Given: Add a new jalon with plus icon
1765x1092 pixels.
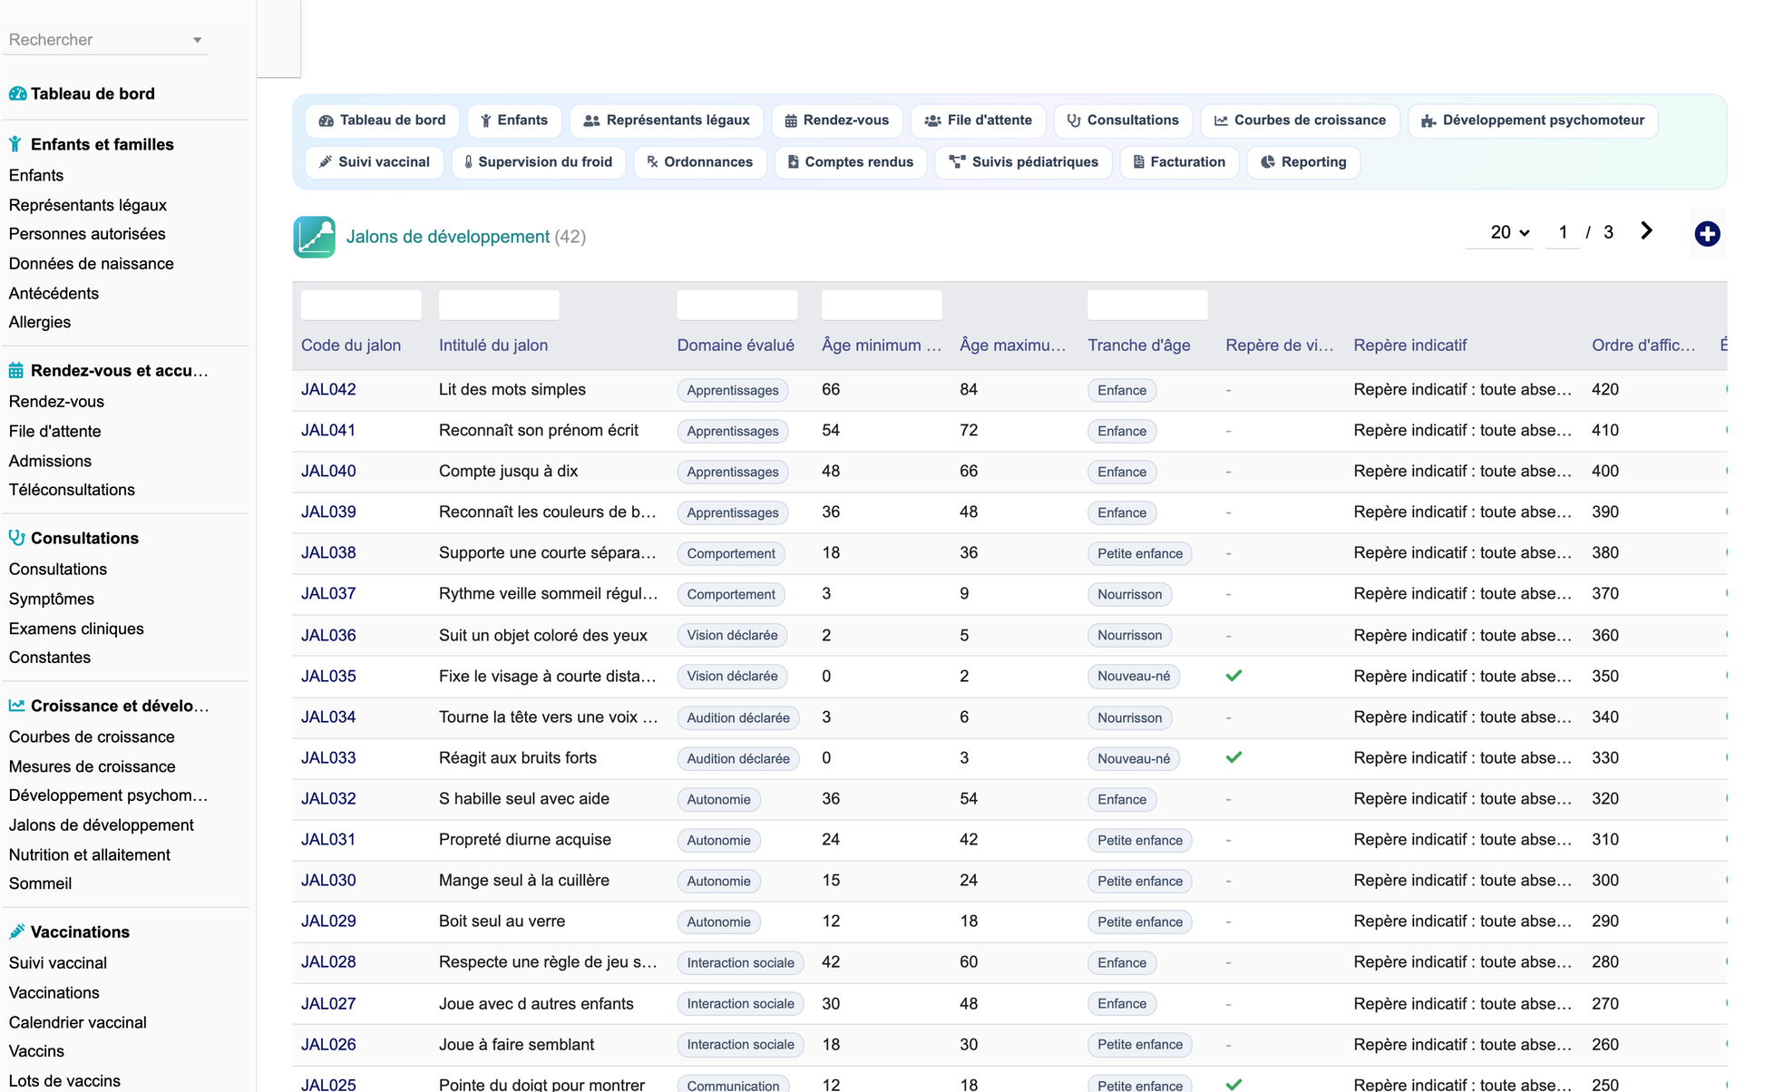Looking at the screenshot, I should 1707,234.
